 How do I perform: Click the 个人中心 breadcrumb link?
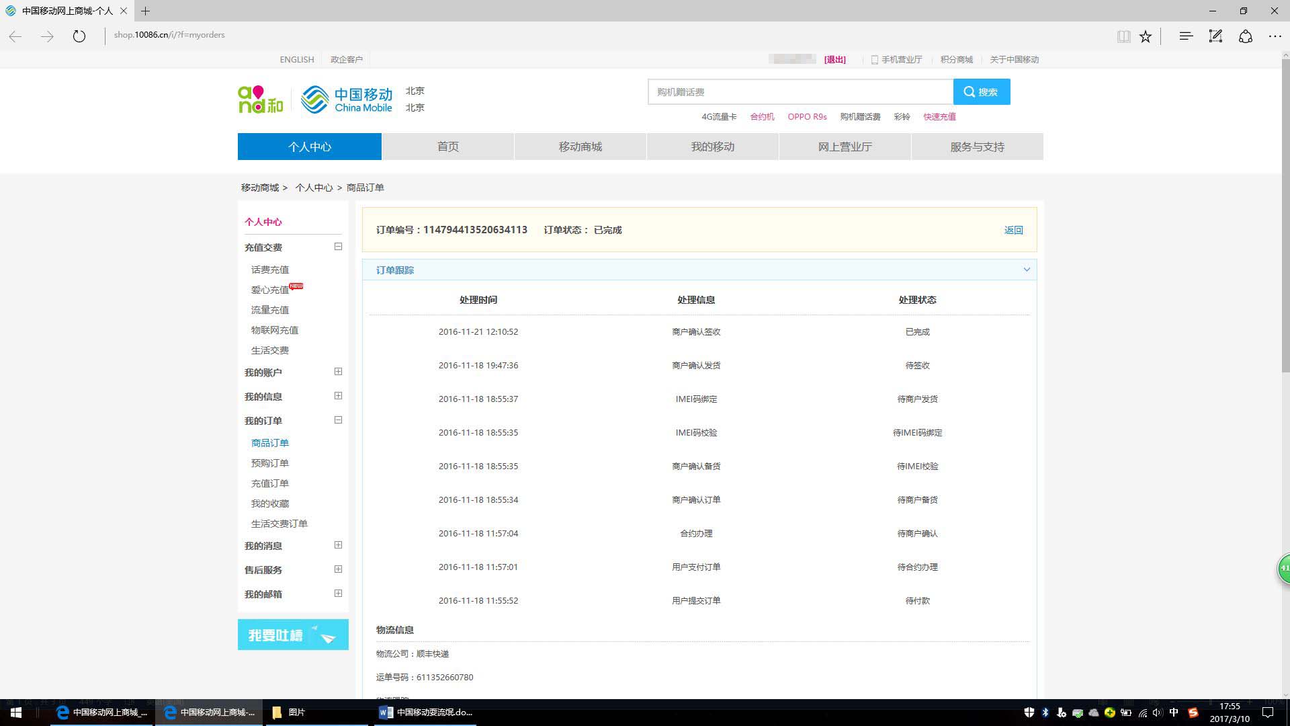[314, 188]
